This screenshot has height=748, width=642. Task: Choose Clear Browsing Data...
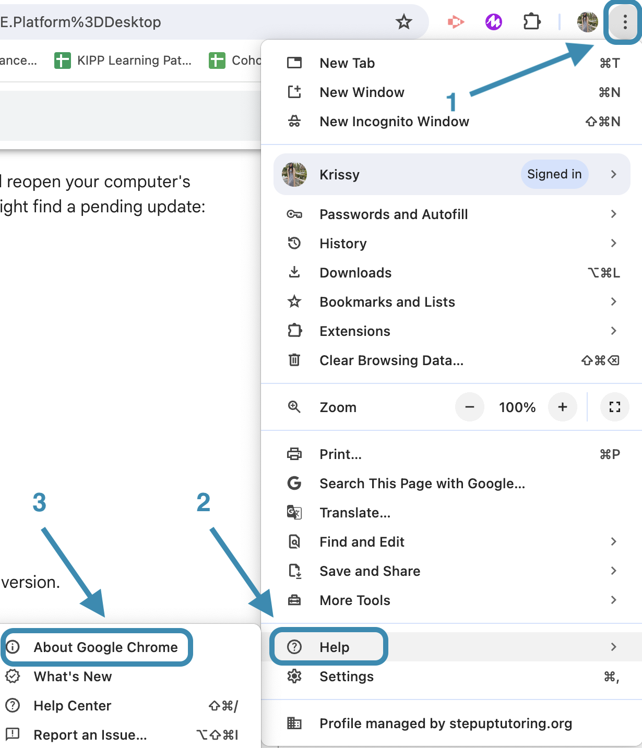click(x=391, y=360)
